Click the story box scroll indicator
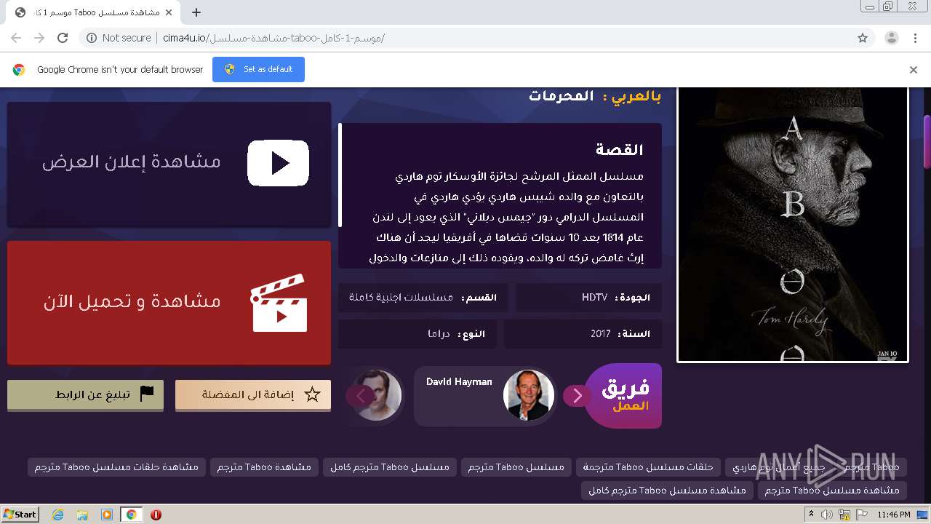Image resolution: width=931 pixels, height=524 pixels. click(340, 175)
